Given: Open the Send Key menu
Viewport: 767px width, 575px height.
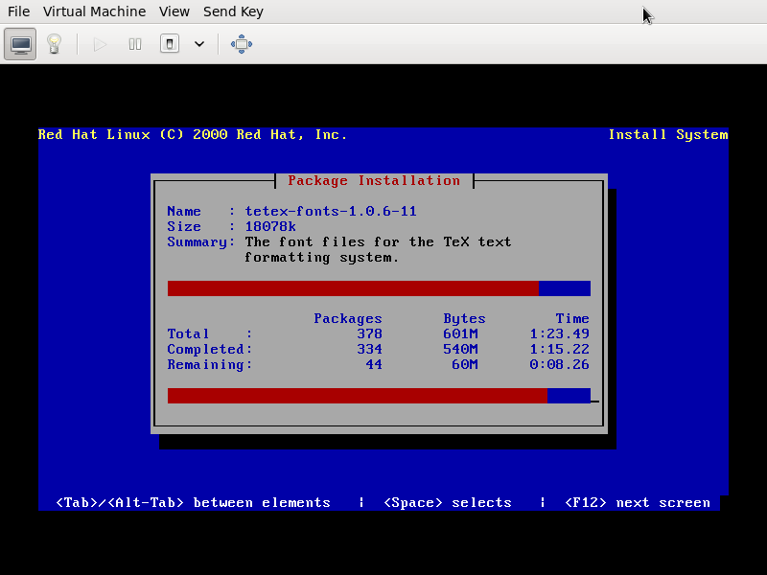Looking at the screenshot, I should tap(233, 11).
